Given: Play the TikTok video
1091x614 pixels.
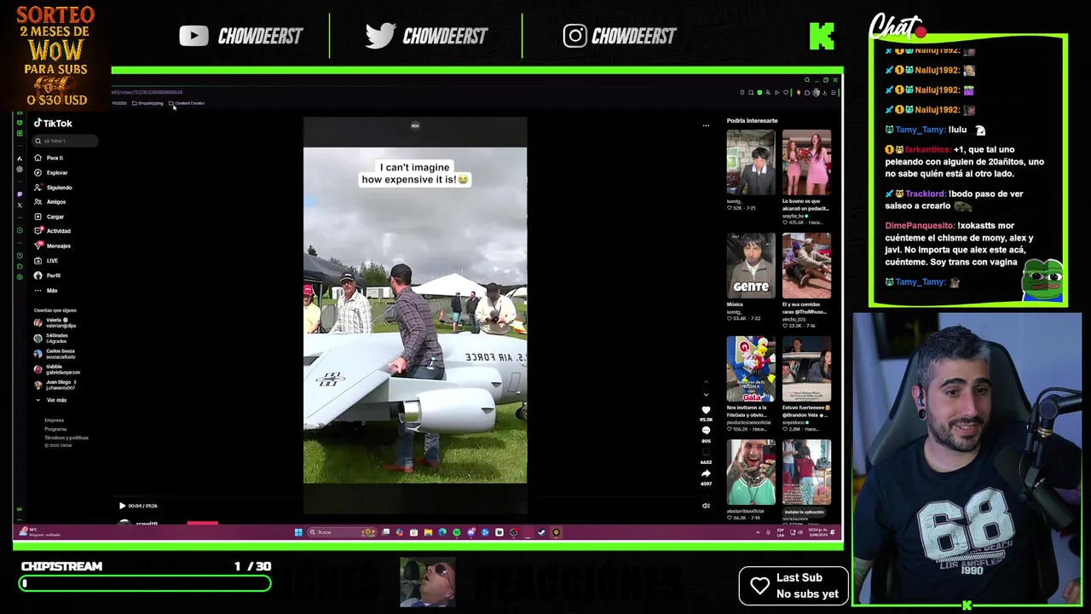Looking at the screenshot, I should coord(122,506).
